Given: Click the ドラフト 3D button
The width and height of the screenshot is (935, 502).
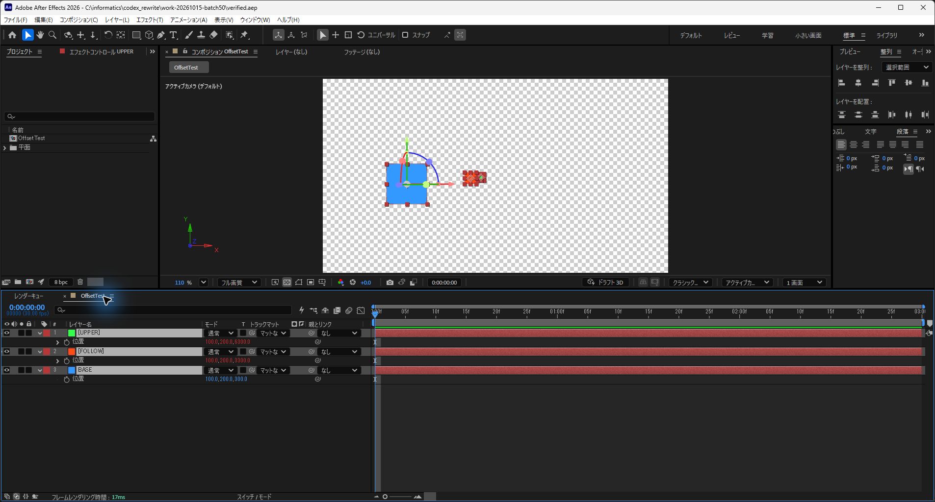Looking at the screenshot, I should pyautogui.click(x=606, y=283).
